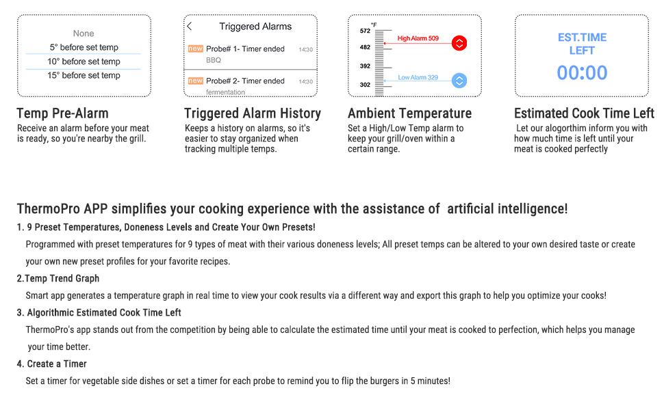Click the fermentation label under Probe# 2
Image resolution: width=664 pixels, height=410 pixels.
coord(225,92)
